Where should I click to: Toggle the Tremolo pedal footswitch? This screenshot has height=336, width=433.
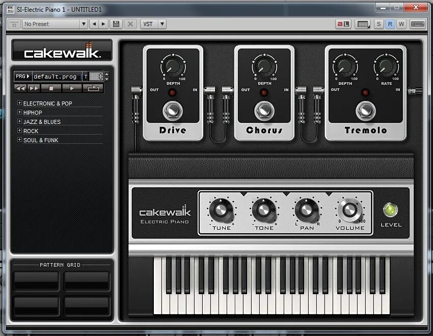pos(366,111)
